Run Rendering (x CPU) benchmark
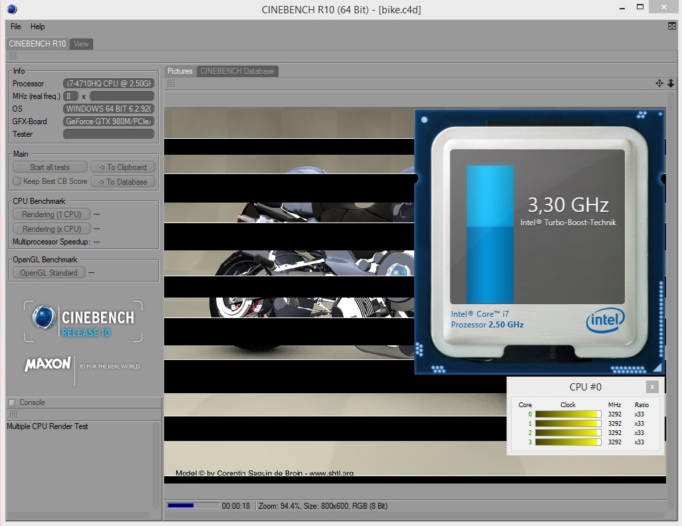This screenshot has height=526, width=682. pyautogui.click(x=52, y=228)
